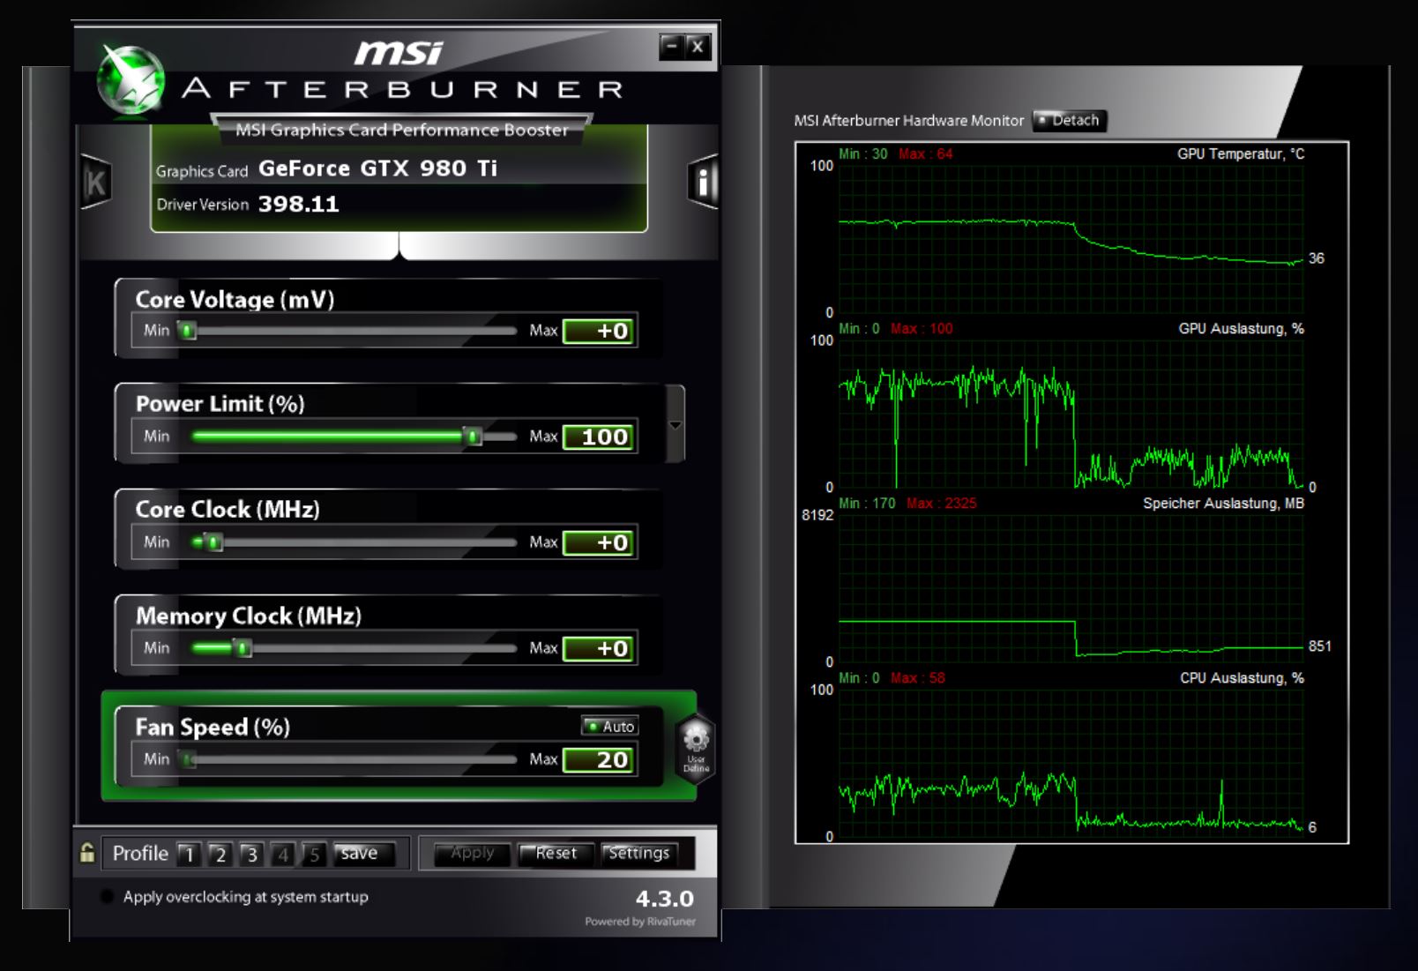Click the Powered by RivaTuner text
Image resolution: width=1418 pixels, height=971 pixels.
[640, 922]
